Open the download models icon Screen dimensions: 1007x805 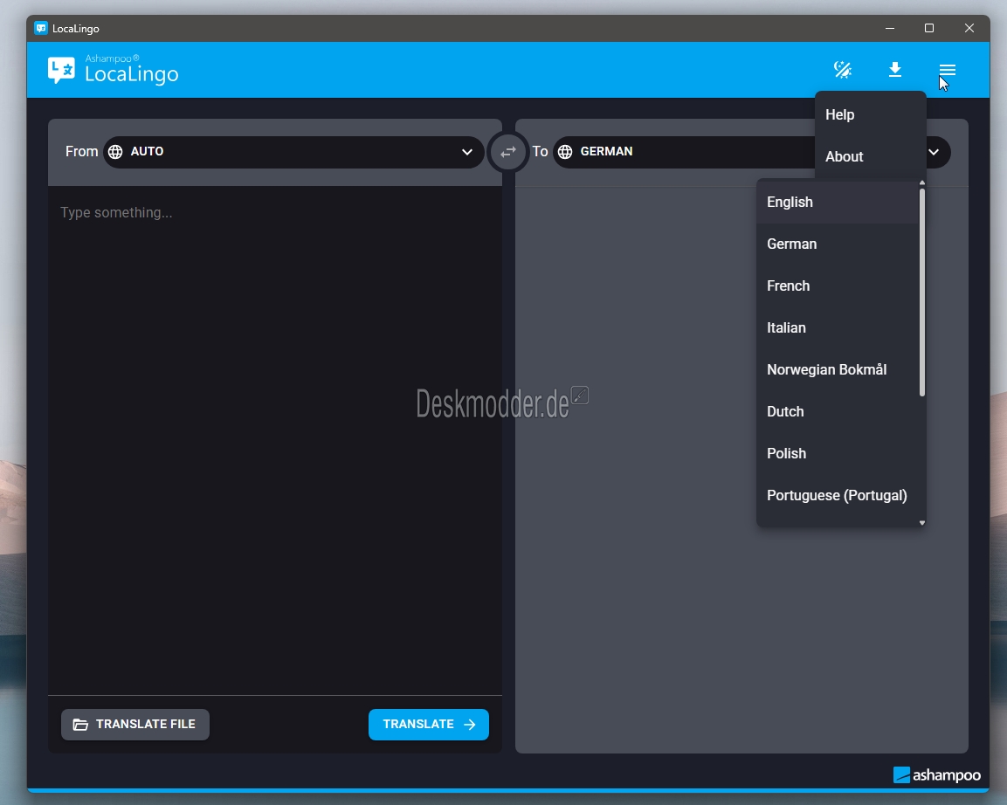[895, 69]
